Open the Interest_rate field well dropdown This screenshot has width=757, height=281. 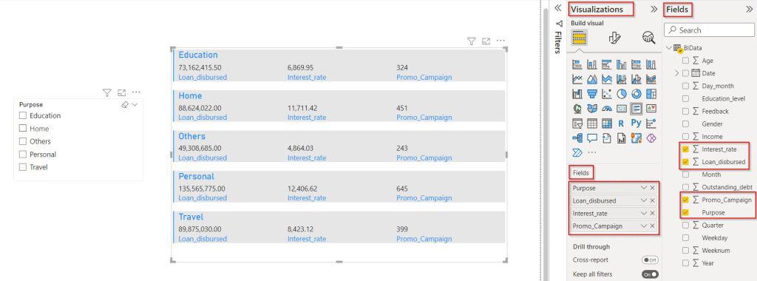[644, 213]
